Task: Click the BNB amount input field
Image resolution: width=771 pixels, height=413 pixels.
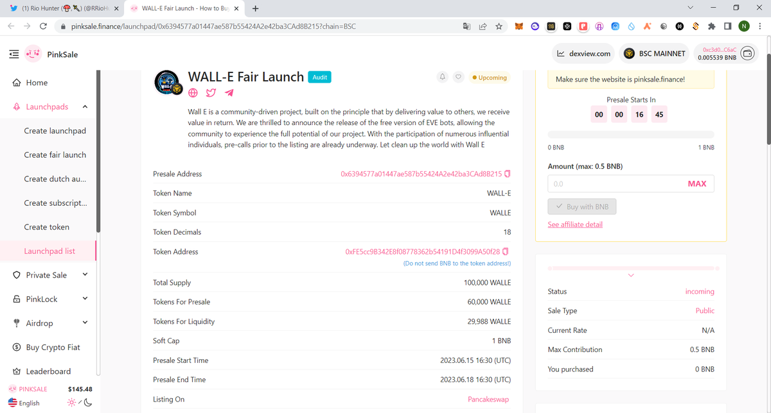Action: tap(630, 183)
